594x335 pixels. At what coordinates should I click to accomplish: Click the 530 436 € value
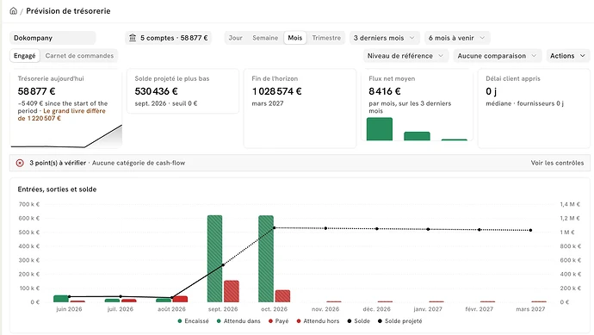tap(156, 91)
